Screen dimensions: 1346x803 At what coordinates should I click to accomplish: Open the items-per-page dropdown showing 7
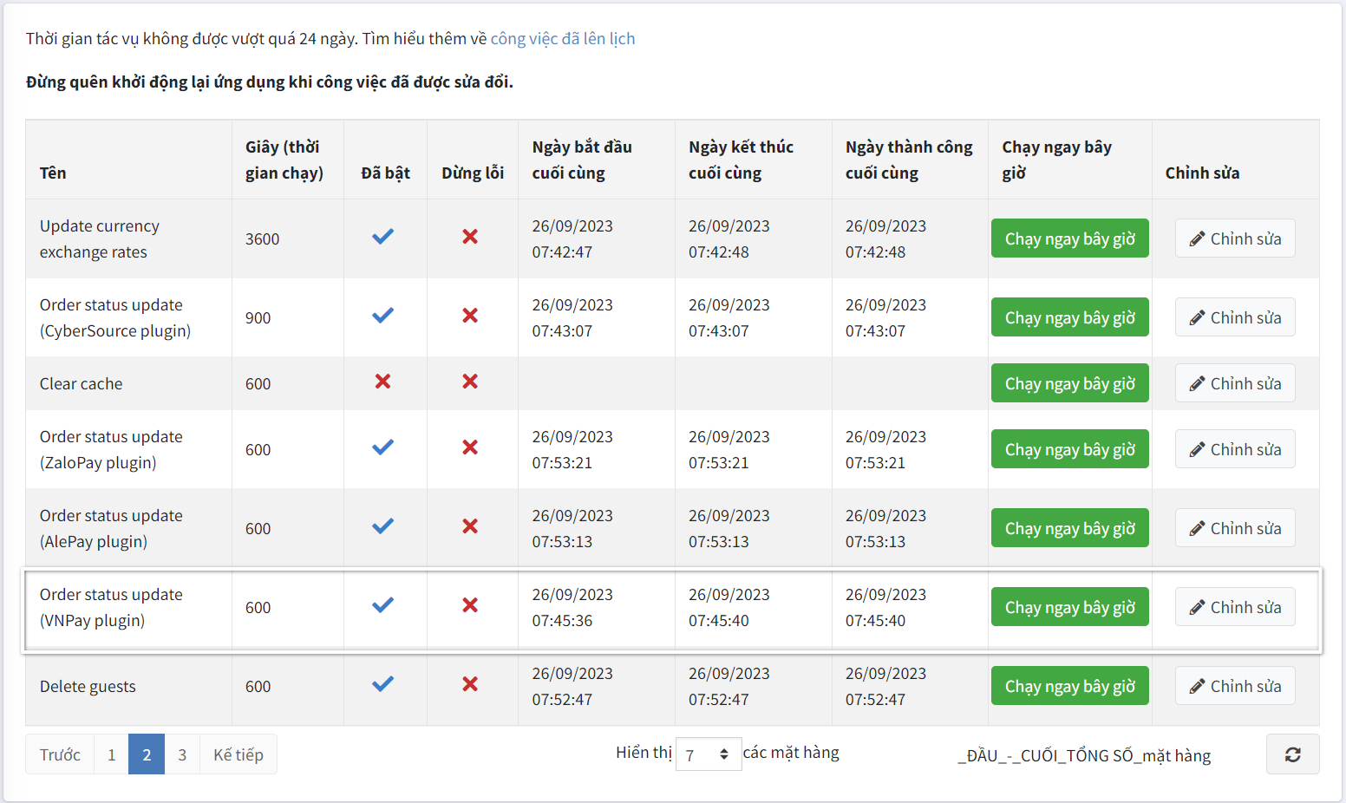[709, 754]
